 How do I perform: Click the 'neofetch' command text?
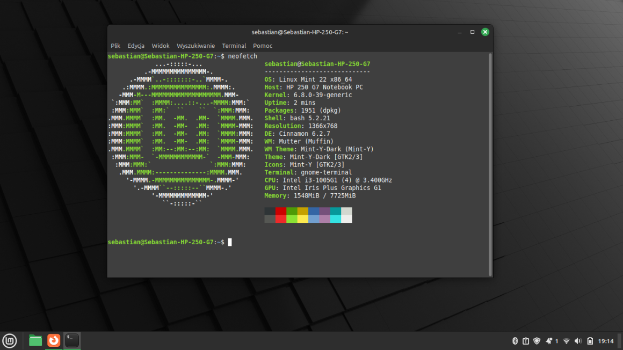[242, 56]
